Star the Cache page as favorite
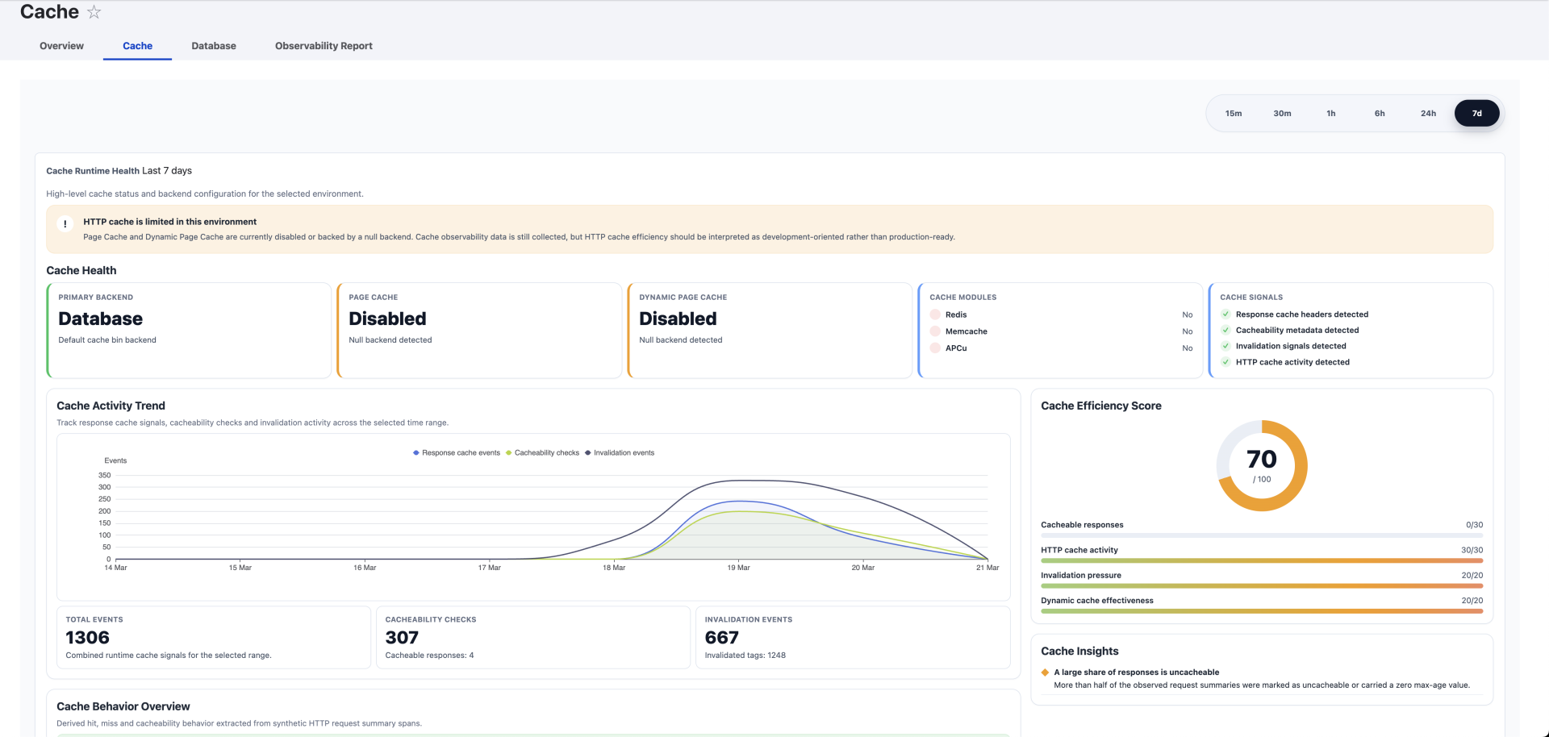The image size is (1549, 737). 94,12
